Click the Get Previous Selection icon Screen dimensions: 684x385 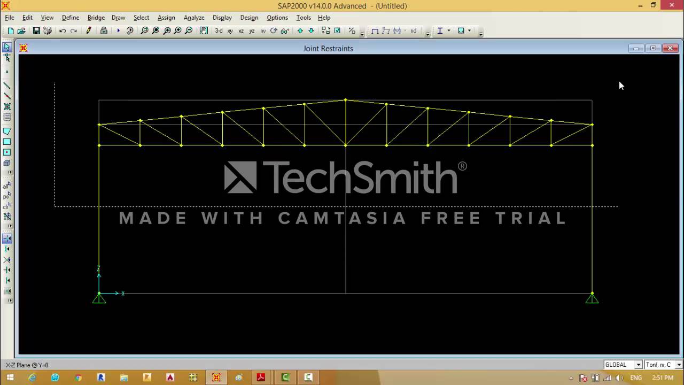7,196
